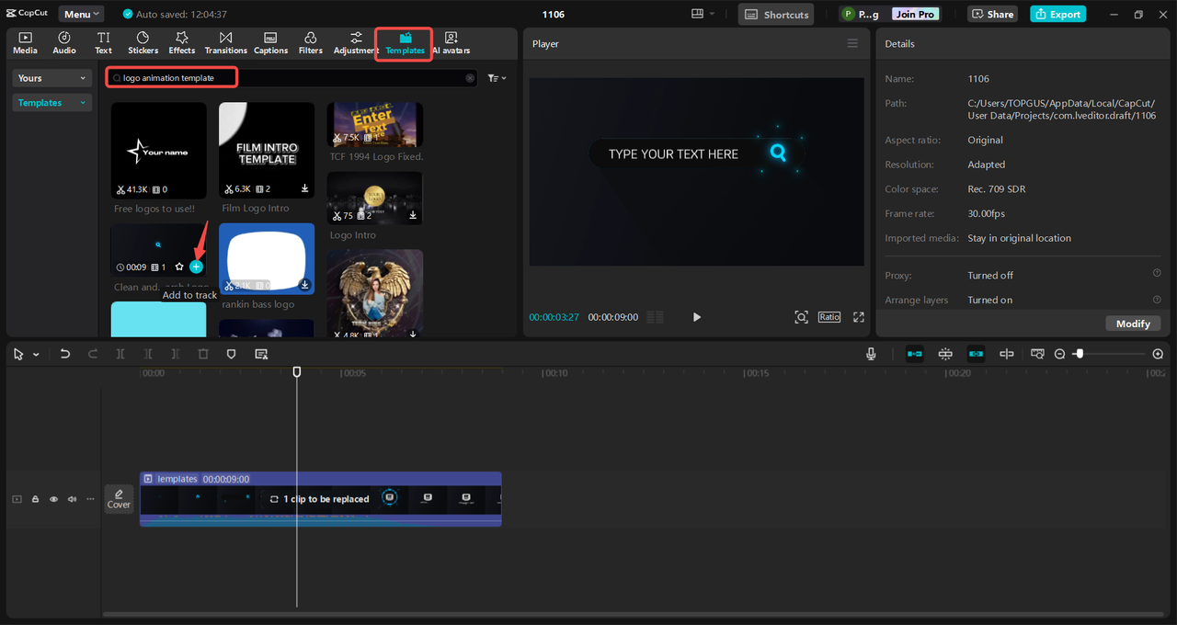Screen dimensions: 1177x625
Task: Open the track more options menu
Action: pyautogui.click(x=90, y=499)
